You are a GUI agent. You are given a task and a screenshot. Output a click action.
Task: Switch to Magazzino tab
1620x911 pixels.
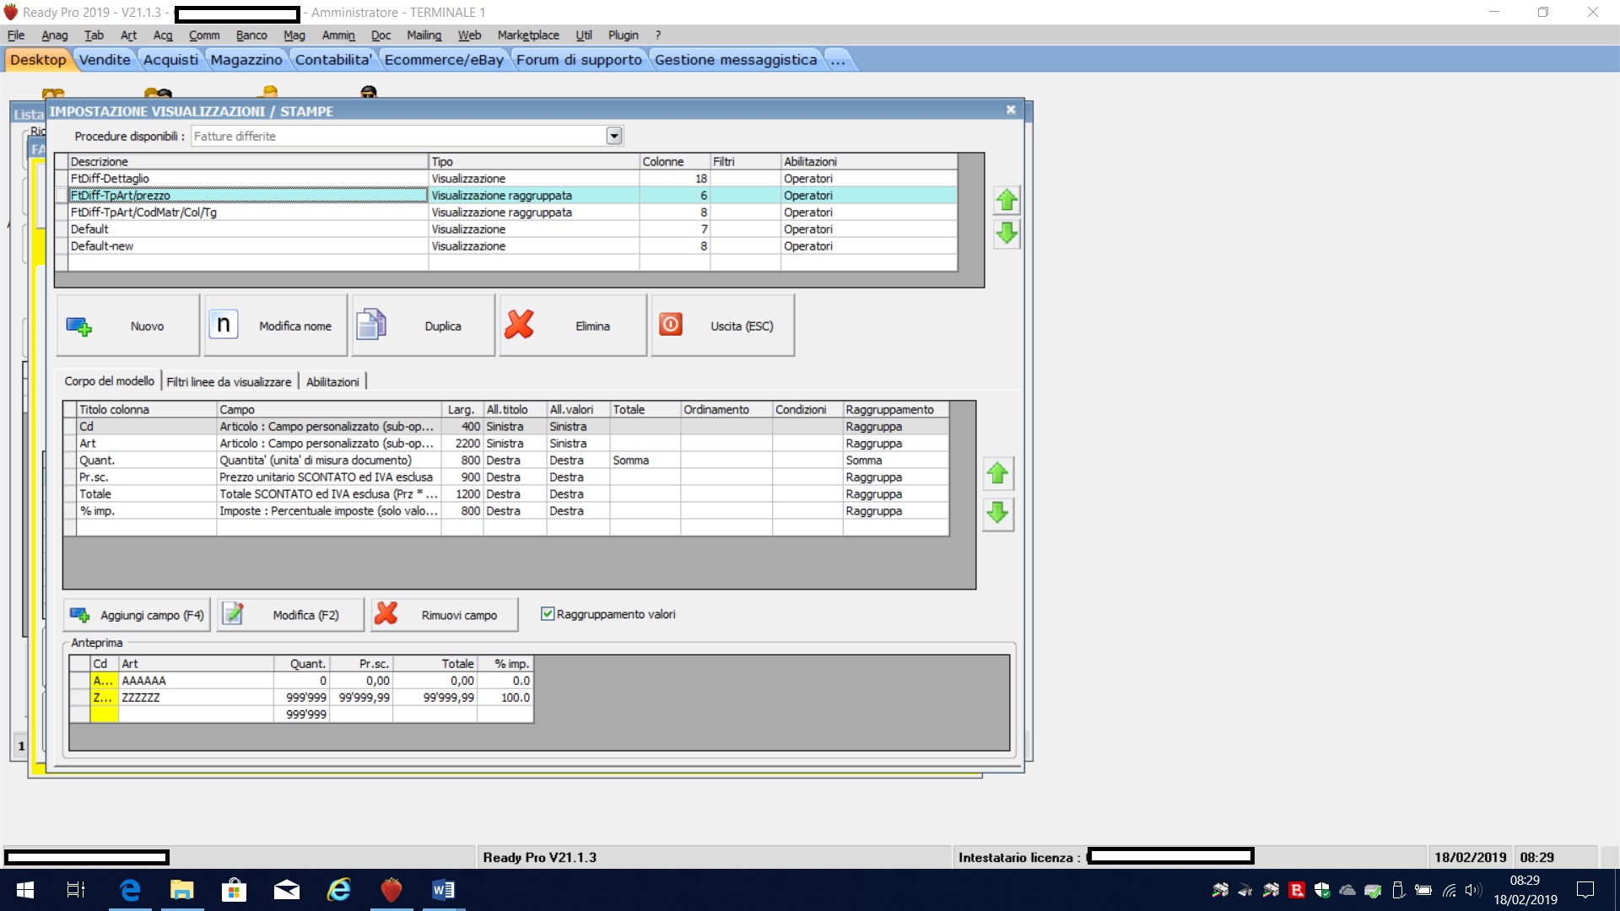[246, 60]
